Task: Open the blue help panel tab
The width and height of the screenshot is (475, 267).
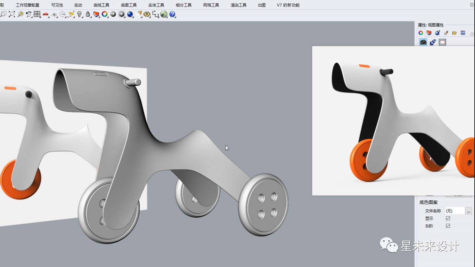Action: click(x=463, y=33)
